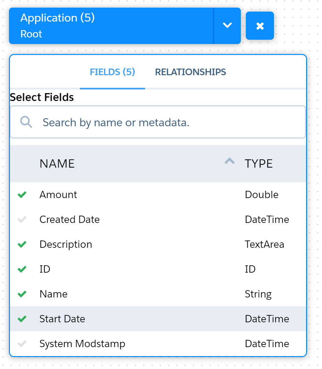
Task: Toggle the Name field green checkmark
Action: pos(22,294)
